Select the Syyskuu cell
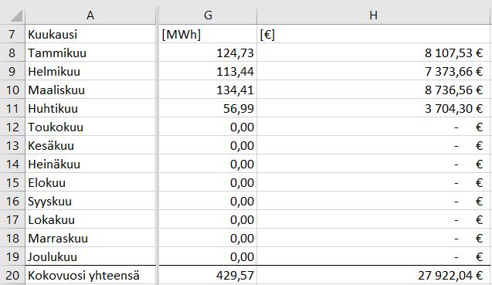Image resolution: width=492 pixels, height=285 pixels. (90, 201)
